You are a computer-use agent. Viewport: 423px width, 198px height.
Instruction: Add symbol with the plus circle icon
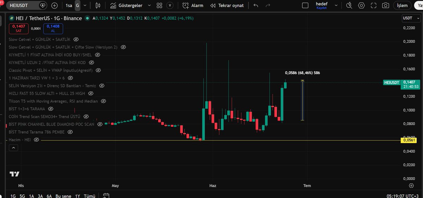click(x=54, y=6)
